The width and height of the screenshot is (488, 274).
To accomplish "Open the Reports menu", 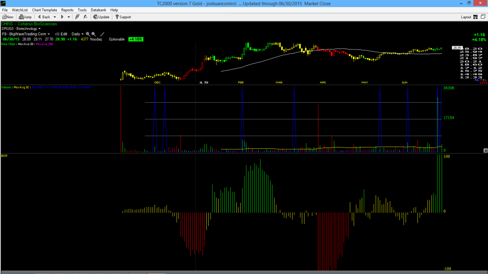I will click(x=67, y=10).
